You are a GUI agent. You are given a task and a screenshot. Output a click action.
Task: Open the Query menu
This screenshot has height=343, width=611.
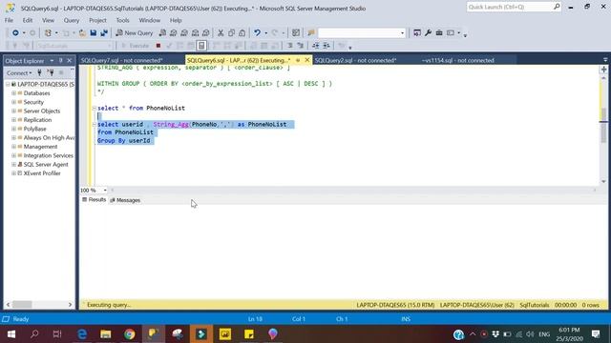(72, 20)
